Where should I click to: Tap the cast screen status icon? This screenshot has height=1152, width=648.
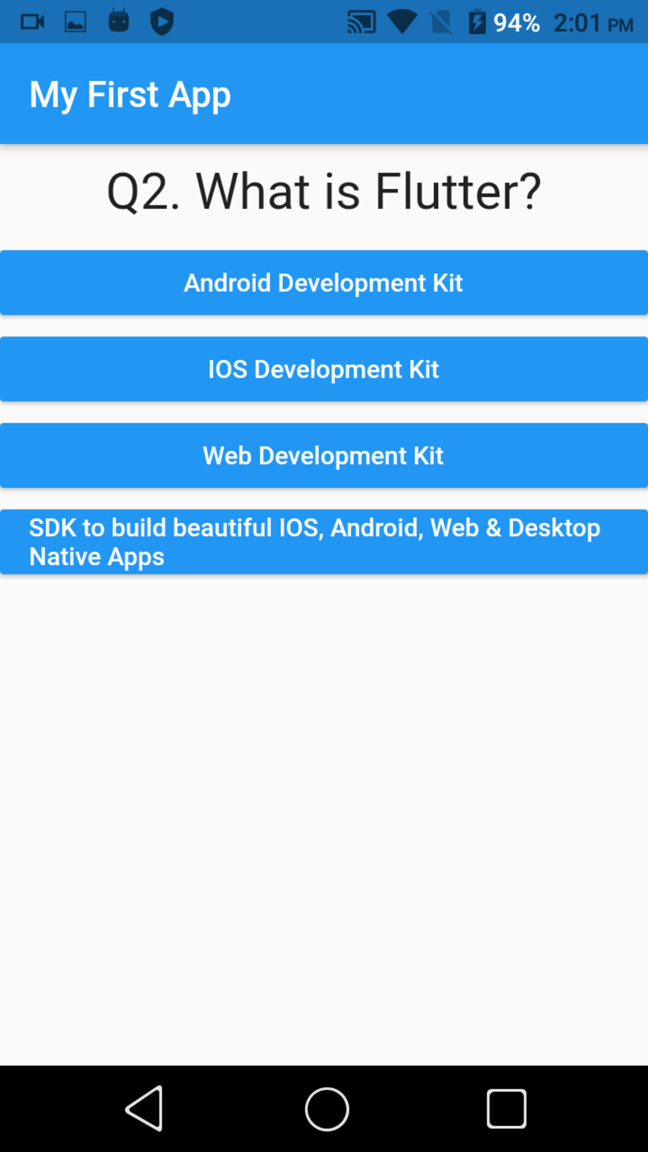point(362,22)
